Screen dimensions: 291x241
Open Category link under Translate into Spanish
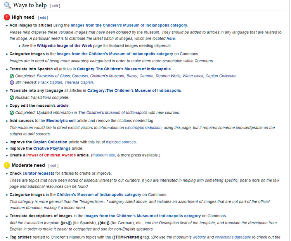pyautogui.click(x=124, y=69)
